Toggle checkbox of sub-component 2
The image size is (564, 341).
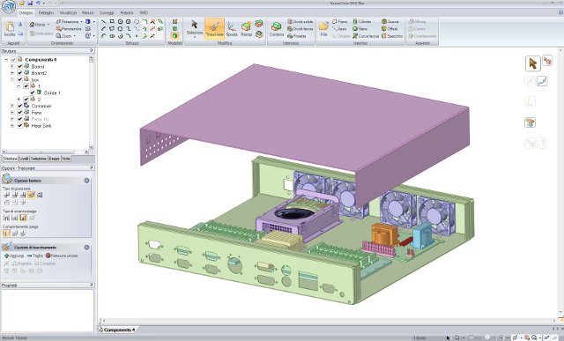26,99
